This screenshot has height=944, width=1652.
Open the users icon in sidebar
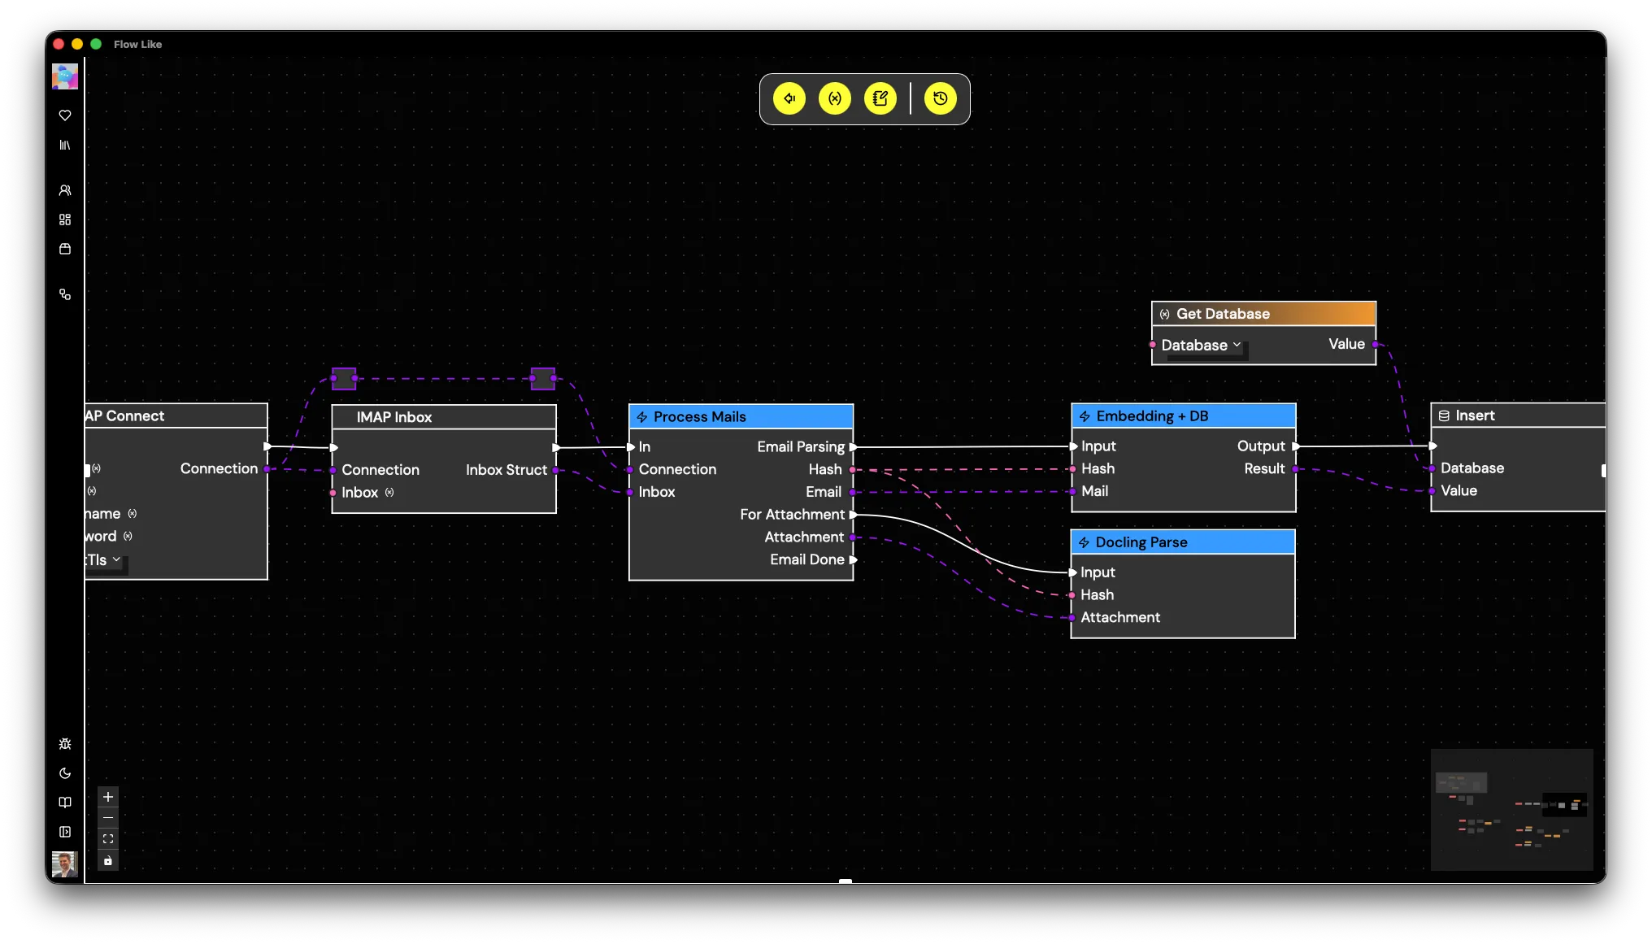click(65, 190)
